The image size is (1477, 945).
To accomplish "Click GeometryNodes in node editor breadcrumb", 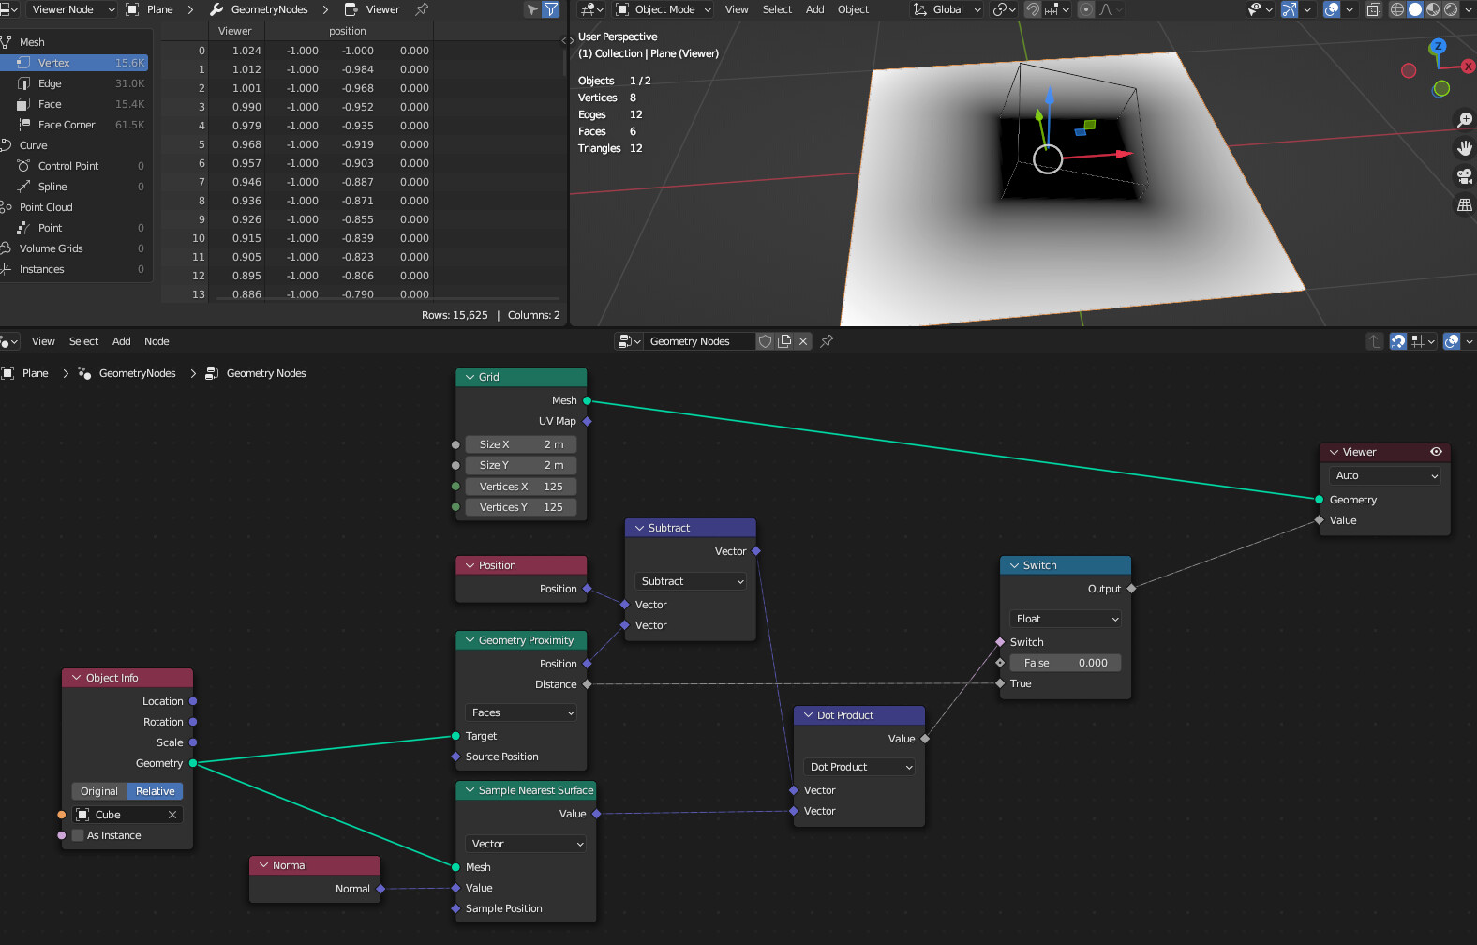I will (137, 373).
